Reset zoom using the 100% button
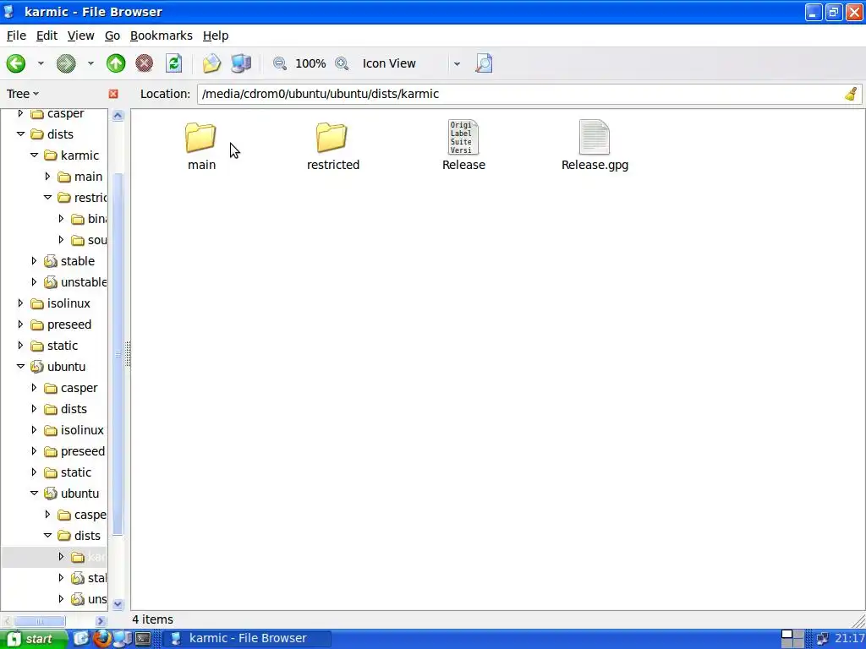The height and width of the screenshot is (649, 866). tap(310, 63)
